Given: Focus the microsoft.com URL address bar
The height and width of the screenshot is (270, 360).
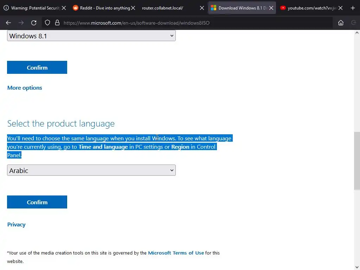Looking at the screenshot, I should [x=187, y=23].
